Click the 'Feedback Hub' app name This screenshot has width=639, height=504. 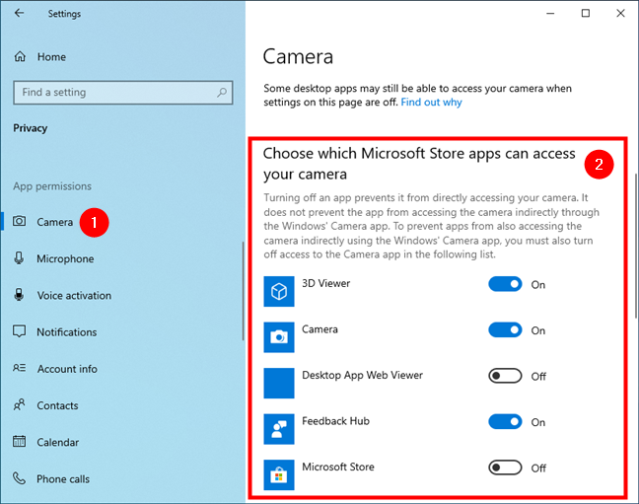pyautogui.click(x=336, y=421)
